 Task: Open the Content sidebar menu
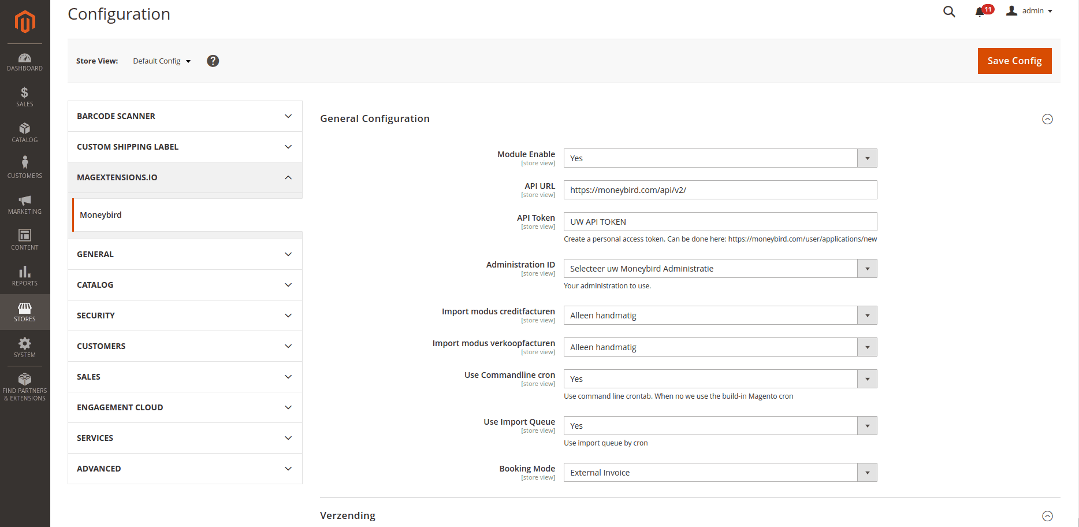click(x=25, y=240)
